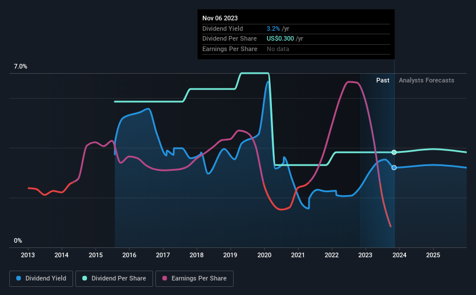The width and height of the screenshot is (476, 295).
Task: Toggle the Earnings Per Share legend series
Action: click(194, 279)
